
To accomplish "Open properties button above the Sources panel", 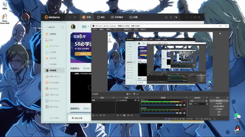I will click(129, 94).
